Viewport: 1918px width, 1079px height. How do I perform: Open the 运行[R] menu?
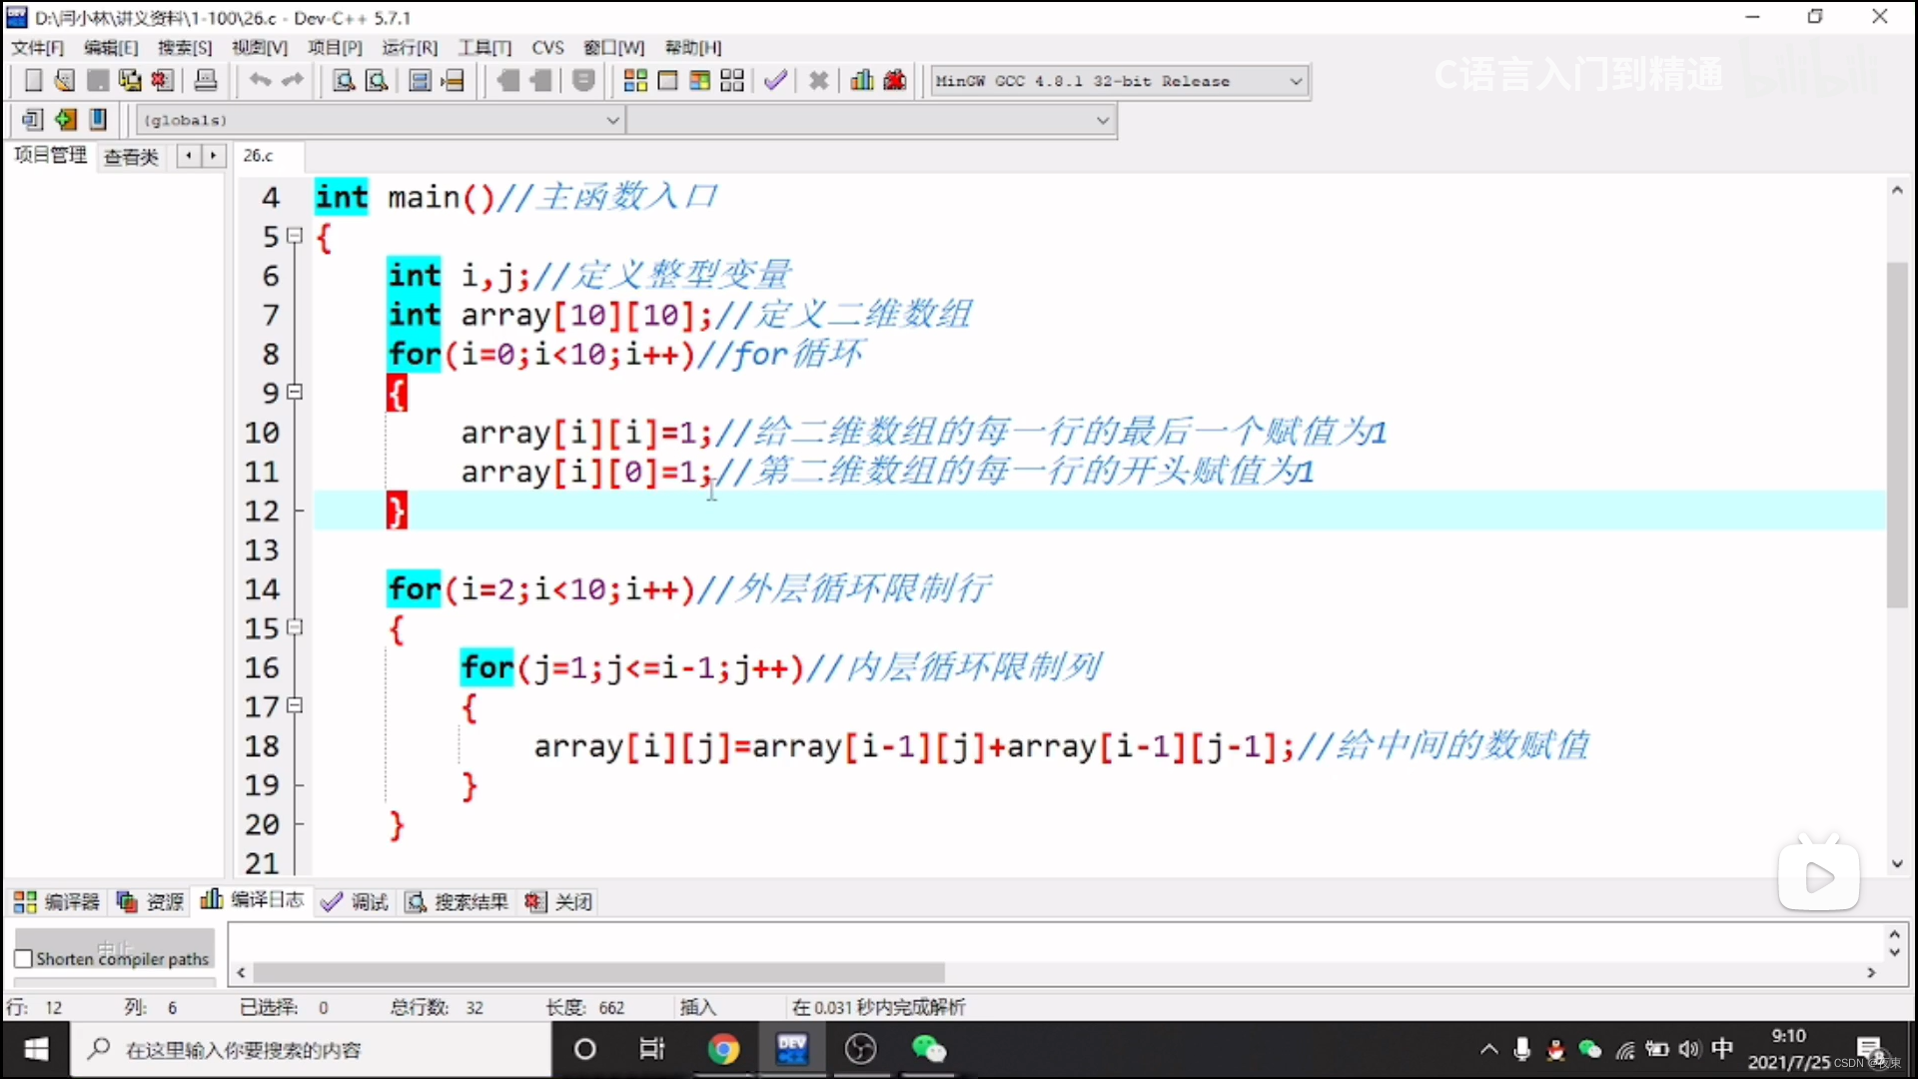[410, 47]
